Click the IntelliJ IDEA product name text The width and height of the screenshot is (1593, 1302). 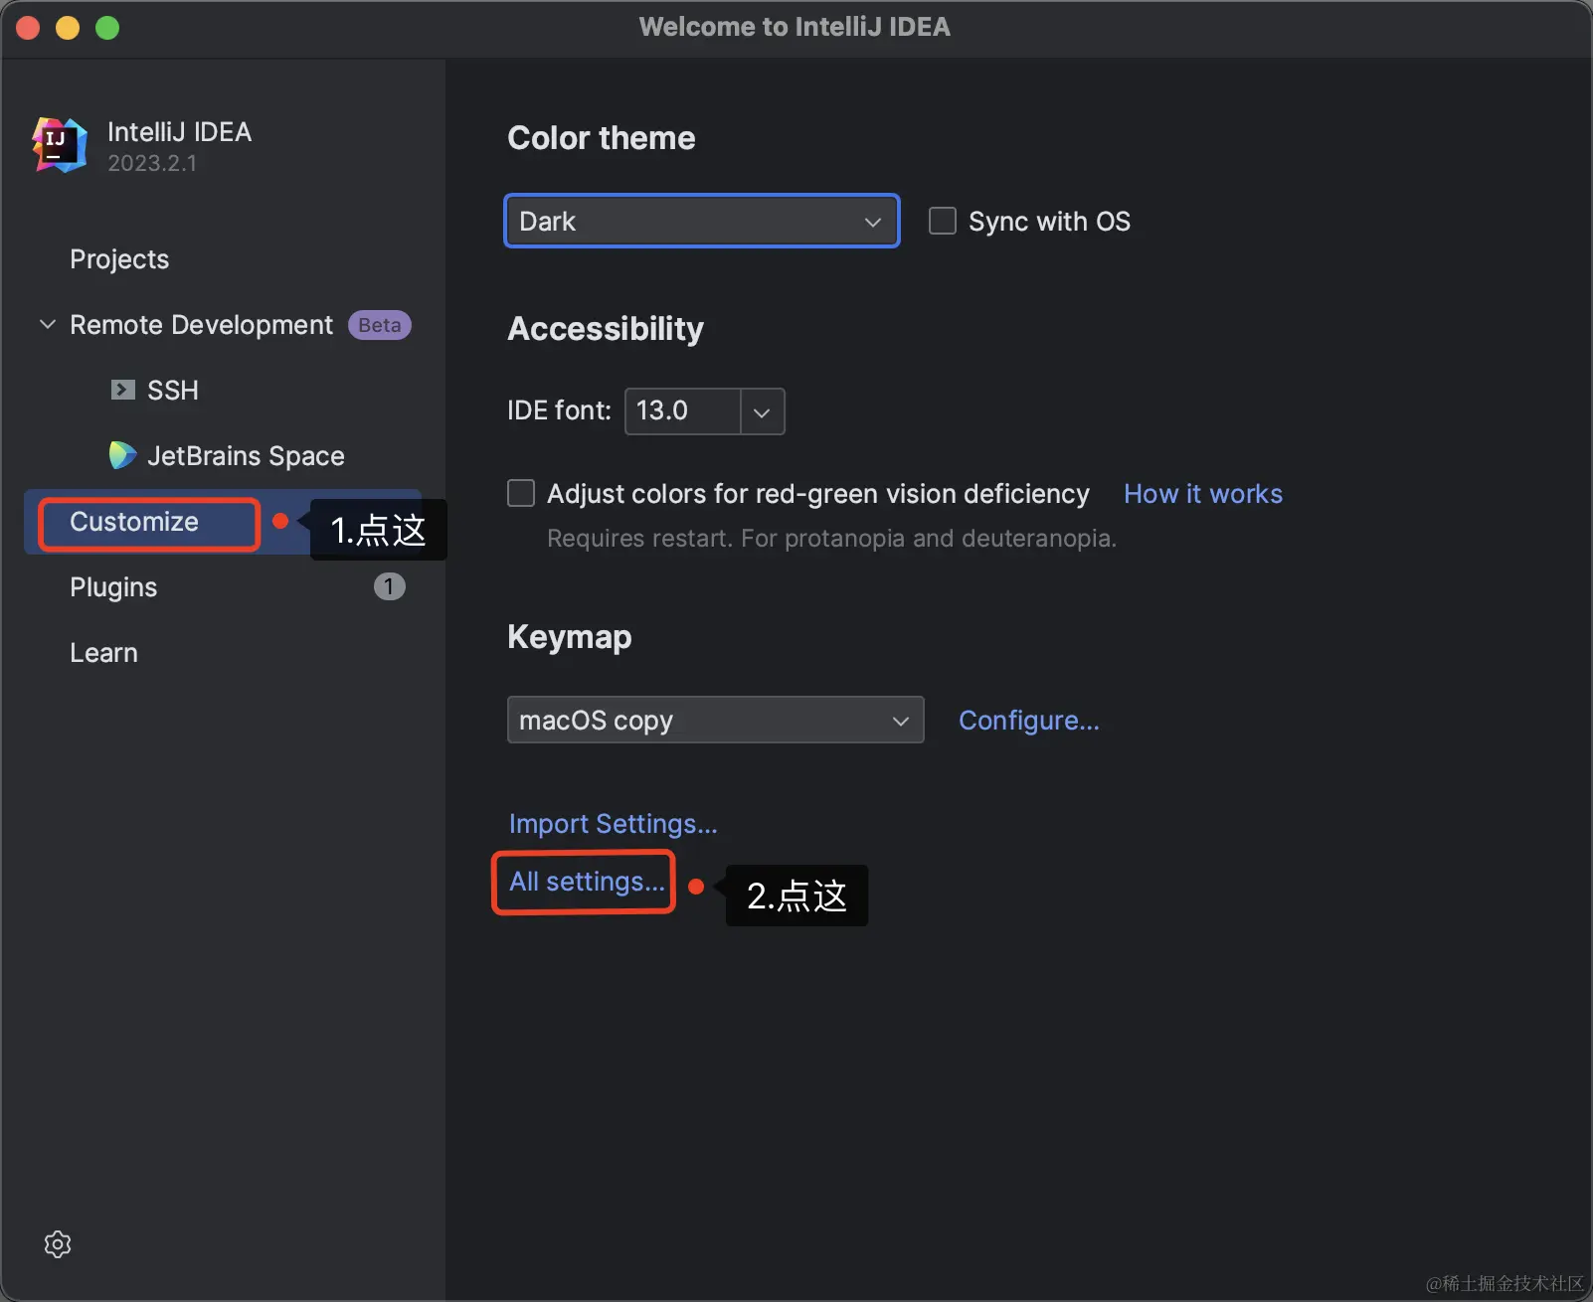pyautogui.click(x=179, y=132)
